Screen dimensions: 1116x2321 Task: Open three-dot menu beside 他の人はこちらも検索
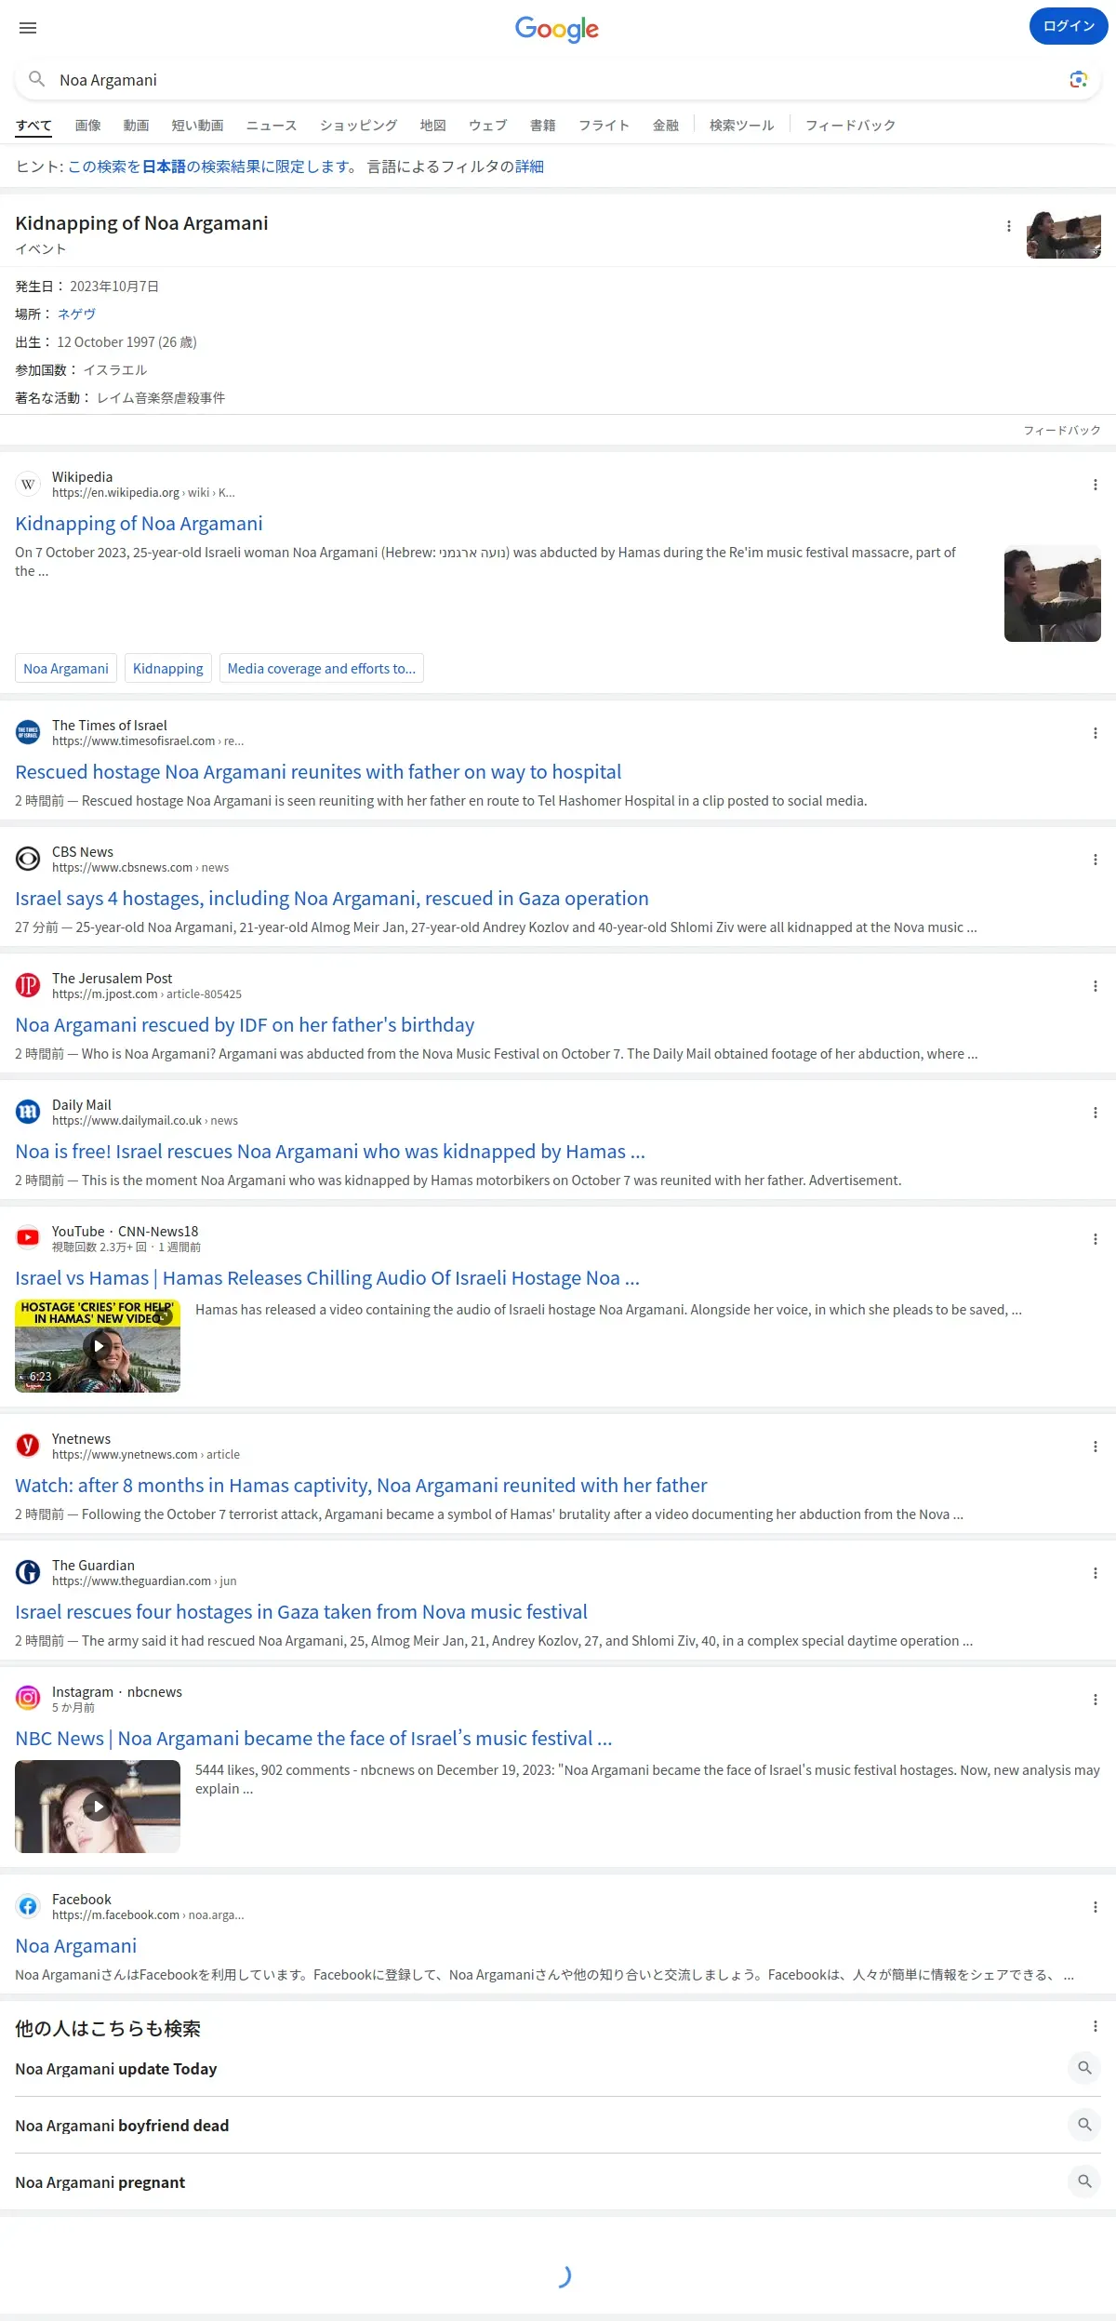[x=1096, y=2026]
